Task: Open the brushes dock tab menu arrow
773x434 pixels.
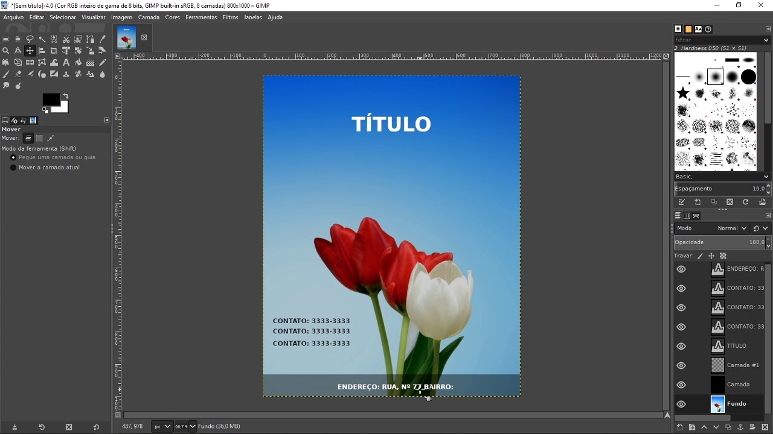Action: [x=768, y=29]
